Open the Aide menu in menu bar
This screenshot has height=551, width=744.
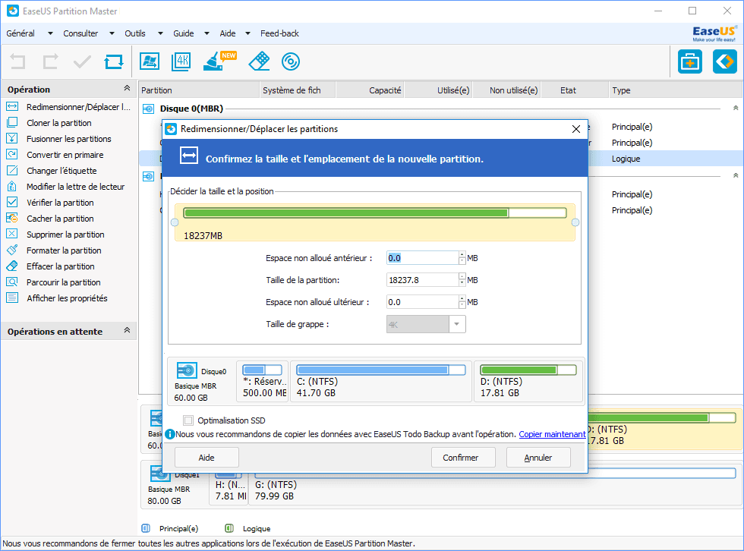pyautogui.click(x=227, y=33)
